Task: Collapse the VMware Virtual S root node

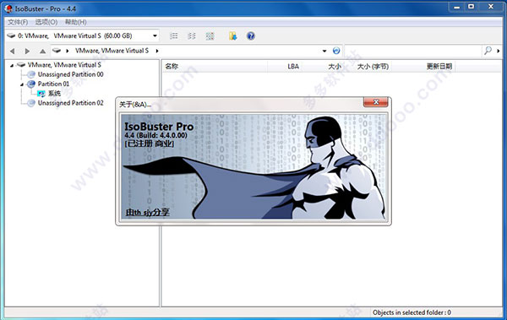Action: pyautogui.click(x=12, y=66)
